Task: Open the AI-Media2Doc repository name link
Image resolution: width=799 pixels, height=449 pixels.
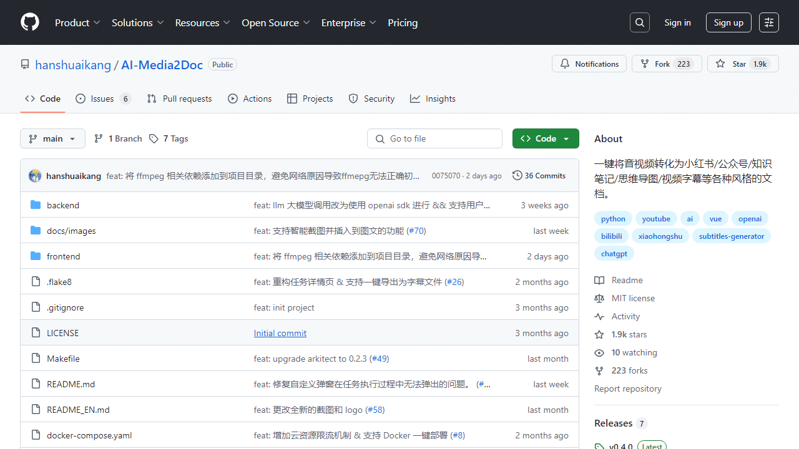Action: coord(162,64)
